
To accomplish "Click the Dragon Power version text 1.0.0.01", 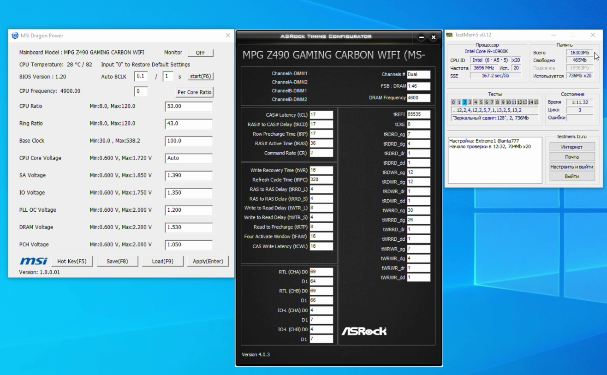I will [39, 272].
